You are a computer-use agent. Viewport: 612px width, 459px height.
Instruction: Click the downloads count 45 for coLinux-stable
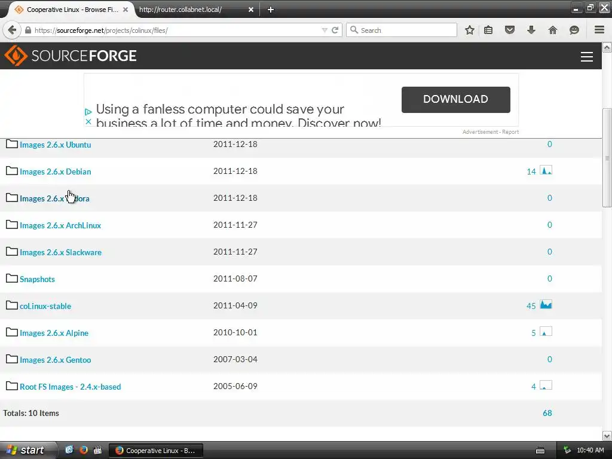531,305
